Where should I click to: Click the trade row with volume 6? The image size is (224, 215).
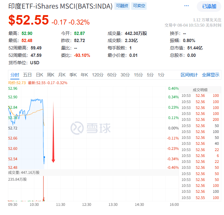(200, 155)
